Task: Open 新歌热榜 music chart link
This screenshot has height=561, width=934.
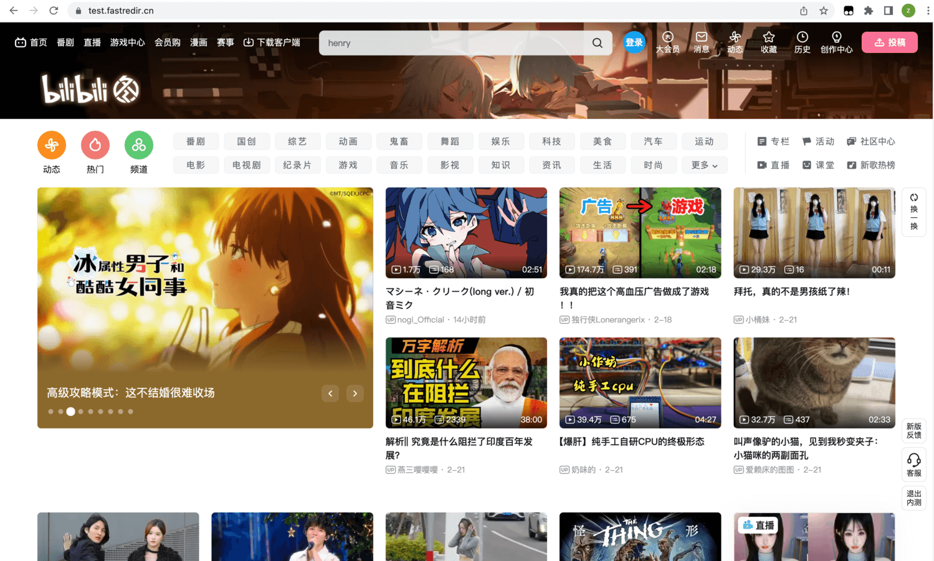Action: click(x=871, y=165)
